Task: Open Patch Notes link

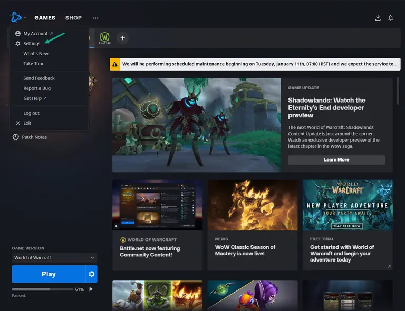Action: tap(34, 137)
